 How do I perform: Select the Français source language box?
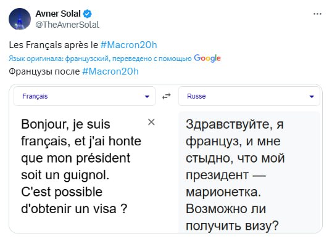85,96
